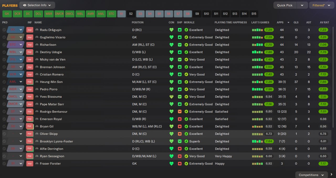Select the S9 substitute slot tab

[197, 14]
